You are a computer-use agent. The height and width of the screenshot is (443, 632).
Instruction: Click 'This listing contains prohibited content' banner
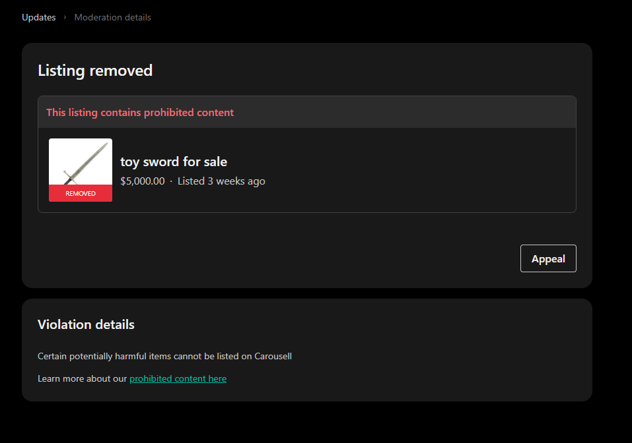[x=307, y=112]
